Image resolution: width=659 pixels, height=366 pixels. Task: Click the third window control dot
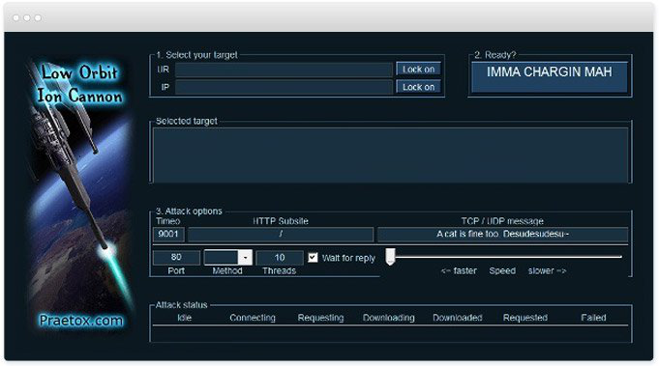point(38,18)
